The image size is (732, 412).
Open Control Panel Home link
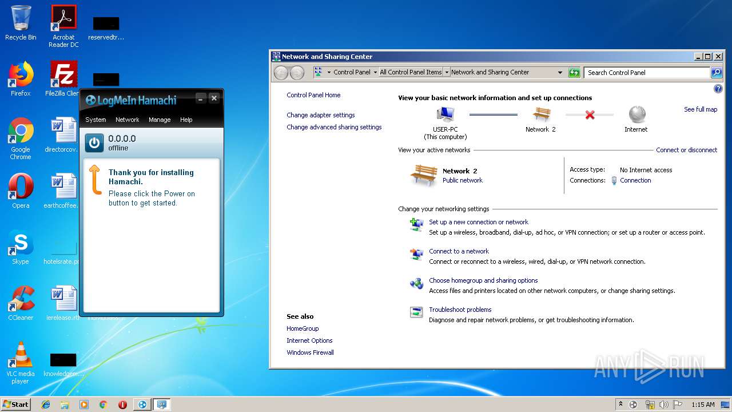point(313,95)
